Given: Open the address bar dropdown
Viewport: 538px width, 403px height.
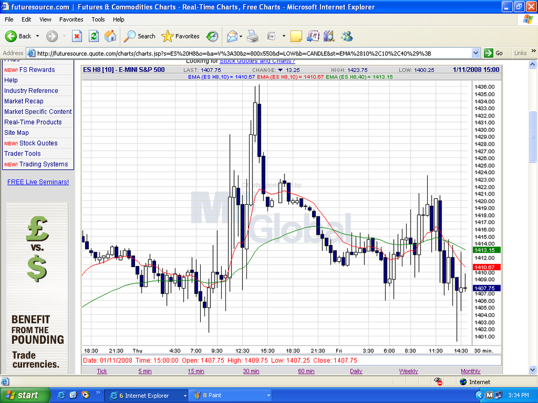Looking at the screenshot, I should tap(476, 53).
